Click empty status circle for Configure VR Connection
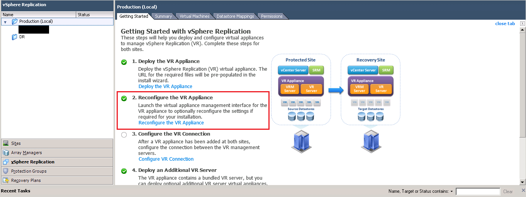Viewport: 526px width, 197px height. (124, 135)
